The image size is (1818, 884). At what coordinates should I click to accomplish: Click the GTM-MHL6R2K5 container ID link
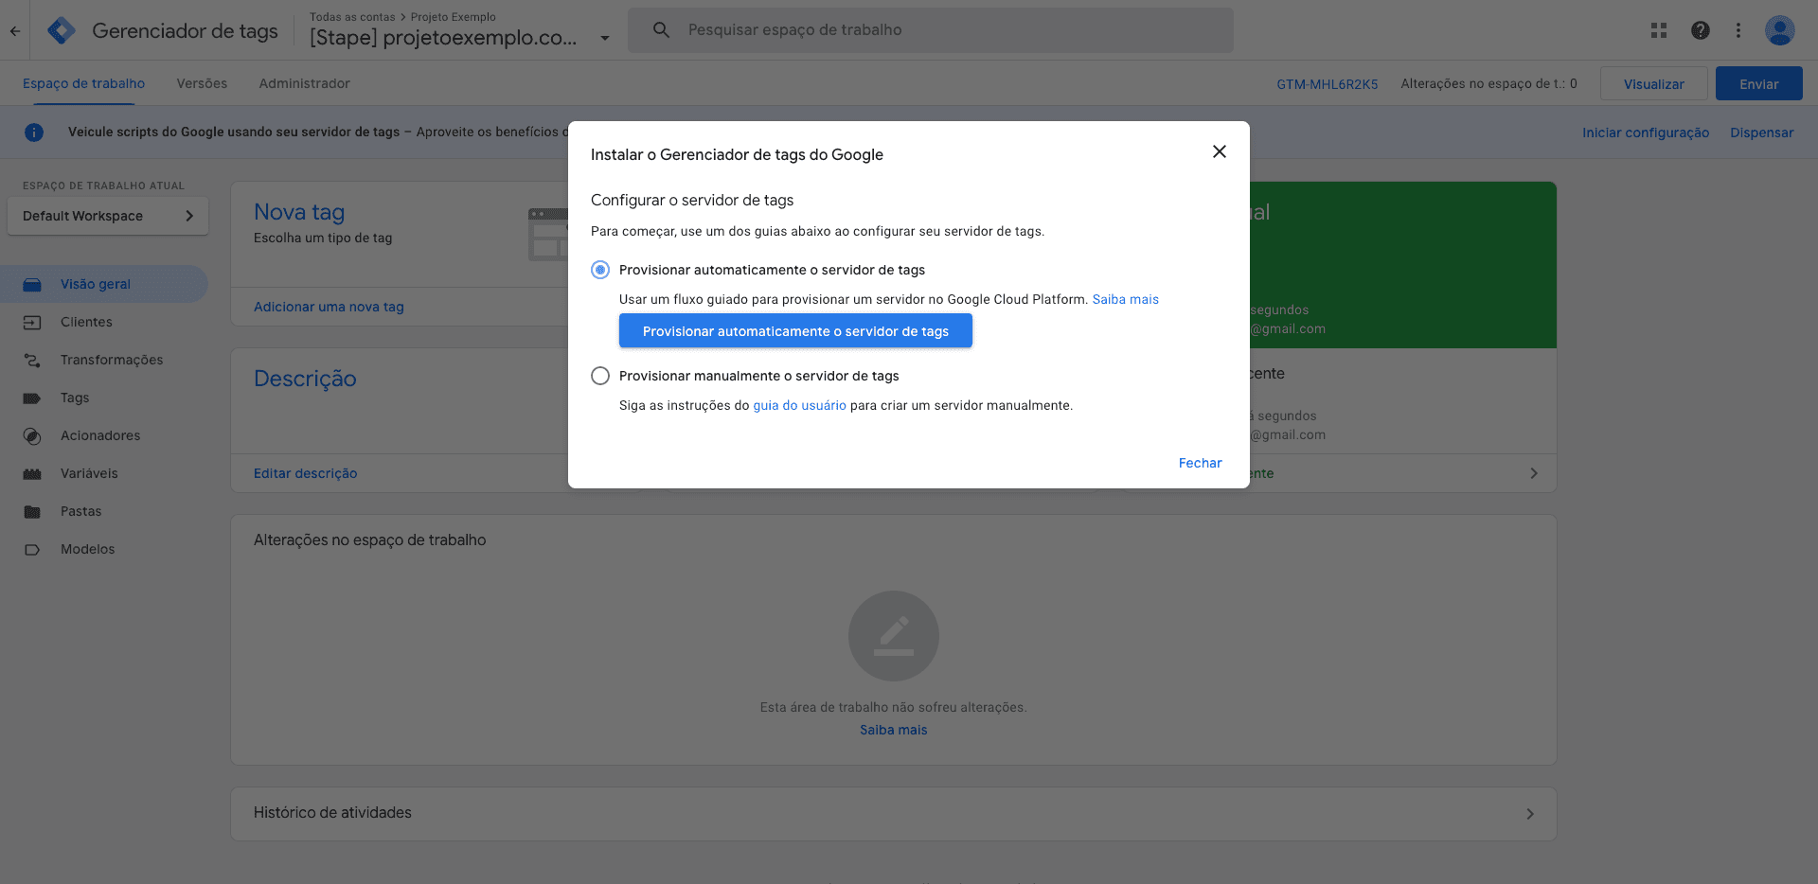[x=1328, y=84]
